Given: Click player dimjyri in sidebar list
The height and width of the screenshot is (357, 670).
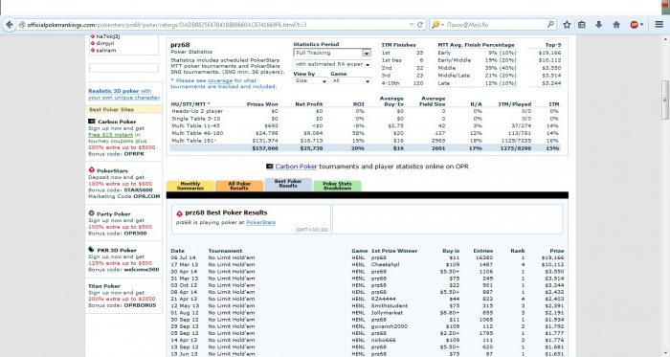Looking at the screenshot, I should click(105, 43).
